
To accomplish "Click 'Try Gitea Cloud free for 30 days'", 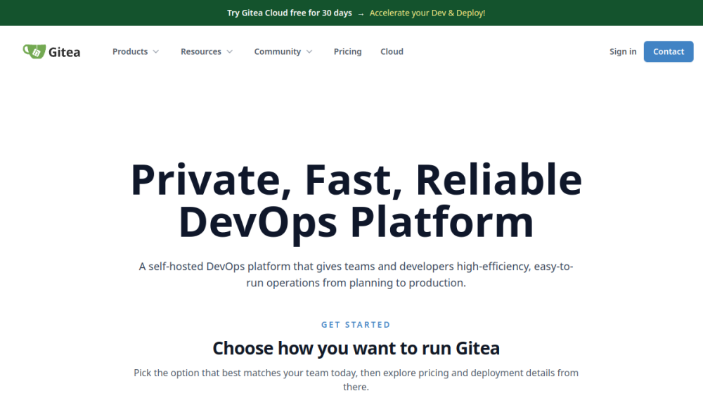I will click(x=289, y=13).
